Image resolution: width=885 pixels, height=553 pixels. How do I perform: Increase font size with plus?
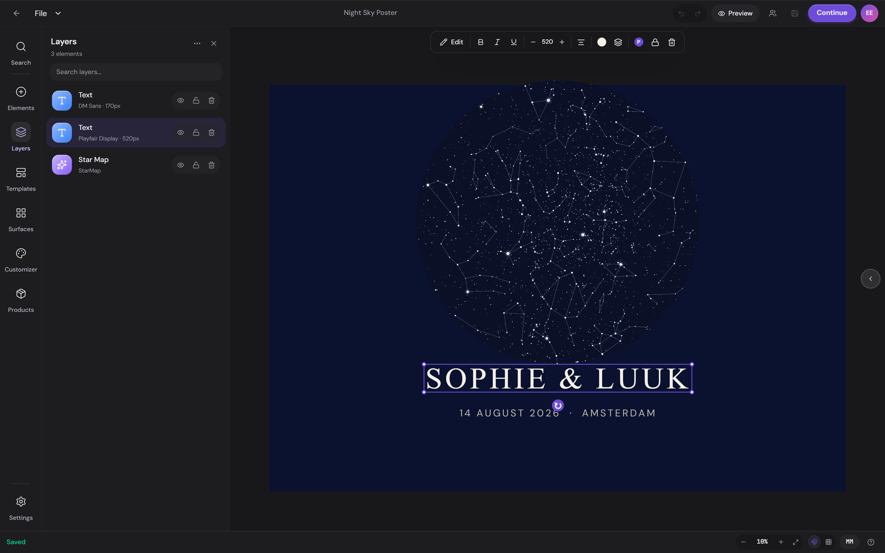tap(562, 42)
